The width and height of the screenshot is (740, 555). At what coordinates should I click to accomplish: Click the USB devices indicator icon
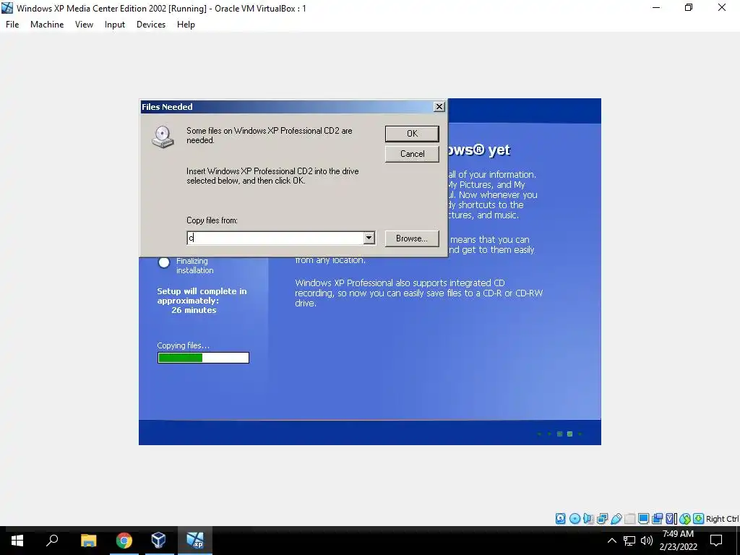[x=616, y=519]
